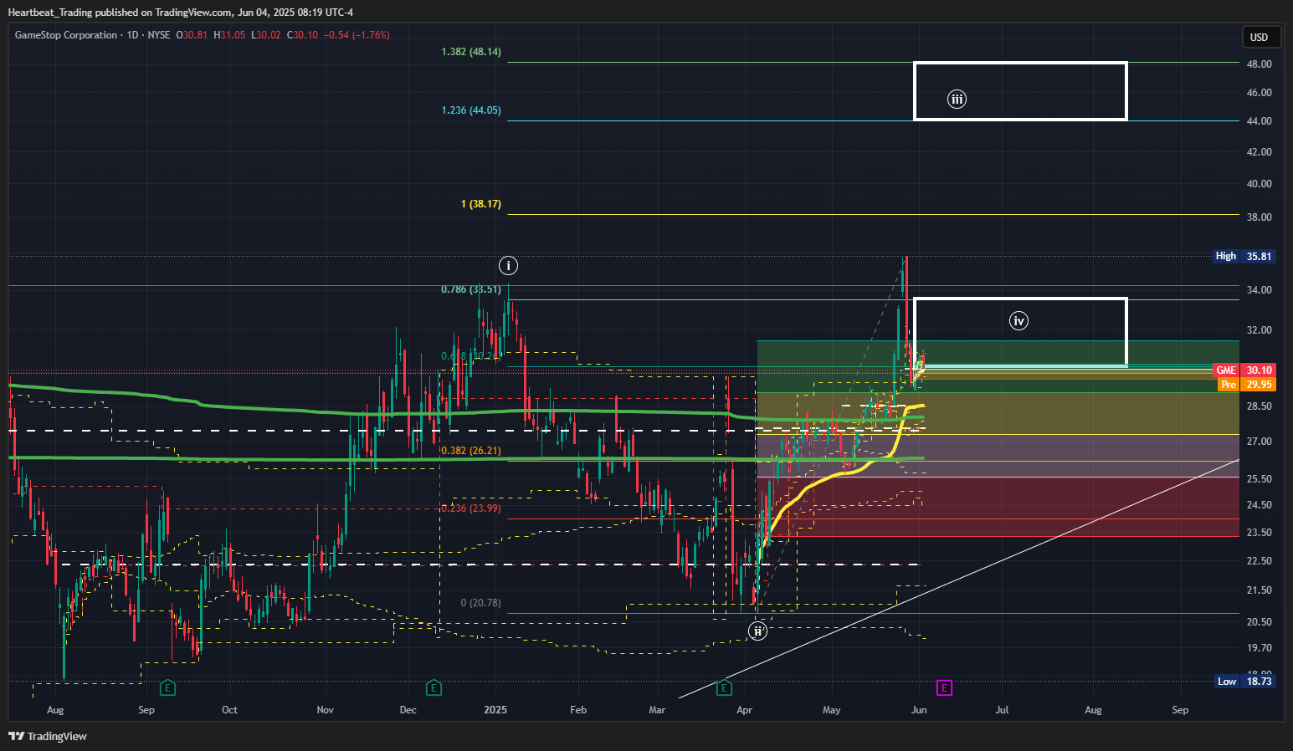Open the green earnings E marker near December
This screenshot has width=1293, height=751.
pos(434,687)
